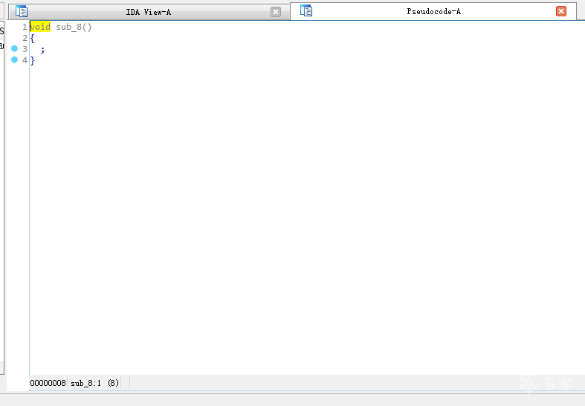Close the IDA View-A tab

pyautogui.click(x=276, y=12)
